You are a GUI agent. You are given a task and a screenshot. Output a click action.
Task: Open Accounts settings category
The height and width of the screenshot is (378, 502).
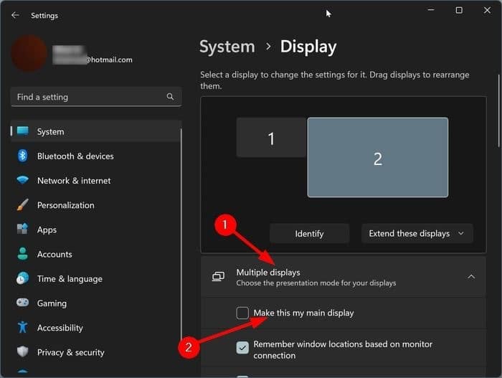coord(96,254)
